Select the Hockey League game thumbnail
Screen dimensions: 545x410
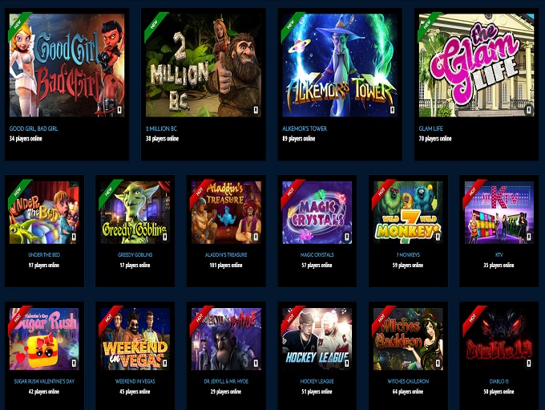(x=317, y=339)
